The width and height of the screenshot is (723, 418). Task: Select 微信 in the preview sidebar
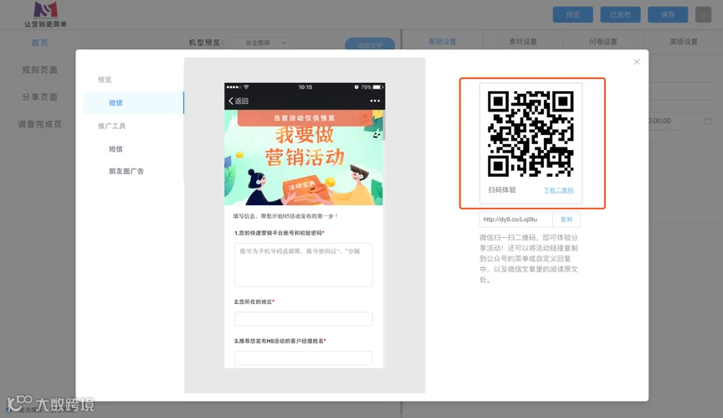[x=134, y=102]
